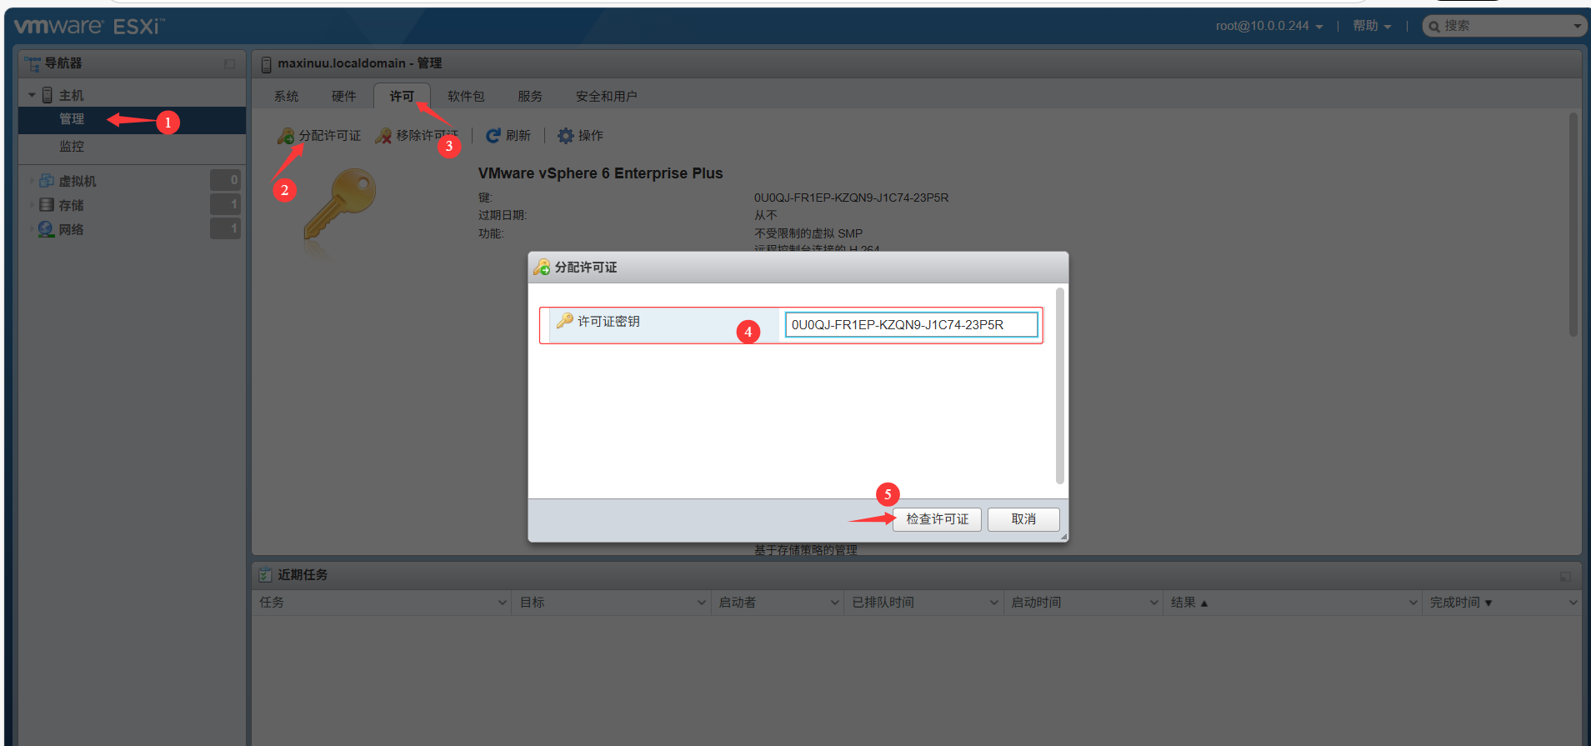Click the search (搜索) input field
This screenshot has width=1591, height=746.
1505,27
